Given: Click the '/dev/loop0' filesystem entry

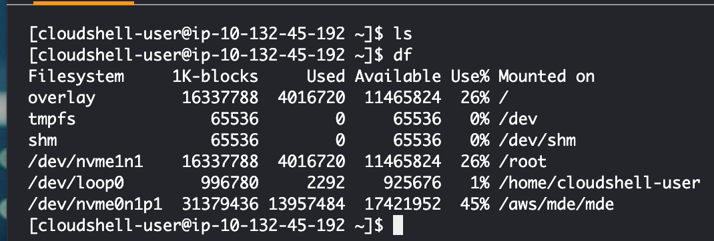Looking at the screenshot, I should coord(76,183).
